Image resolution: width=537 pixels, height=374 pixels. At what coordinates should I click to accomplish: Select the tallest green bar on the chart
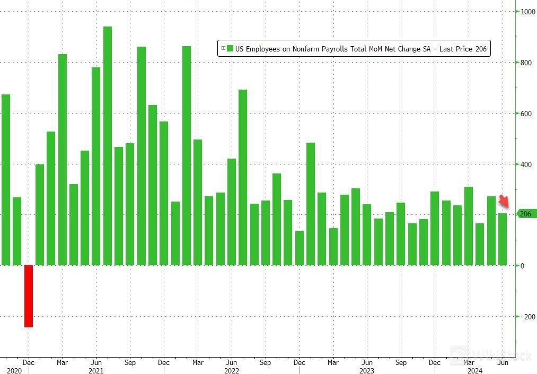[x=107, y=146]
